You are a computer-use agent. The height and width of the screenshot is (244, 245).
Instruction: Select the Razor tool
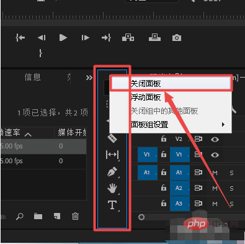[x=112, y=138]
